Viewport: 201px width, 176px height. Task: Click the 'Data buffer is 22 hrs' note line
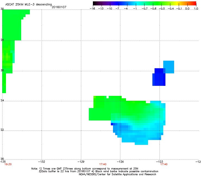(98, 171)
